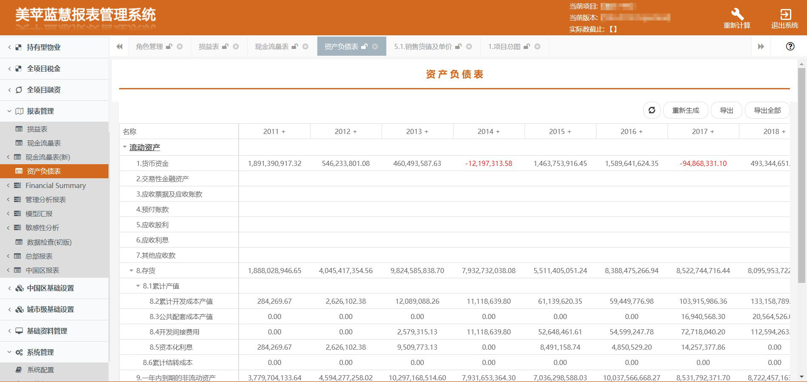Open the help question mark icon
This screenshot has height=382, width=807.
(790, 46)
